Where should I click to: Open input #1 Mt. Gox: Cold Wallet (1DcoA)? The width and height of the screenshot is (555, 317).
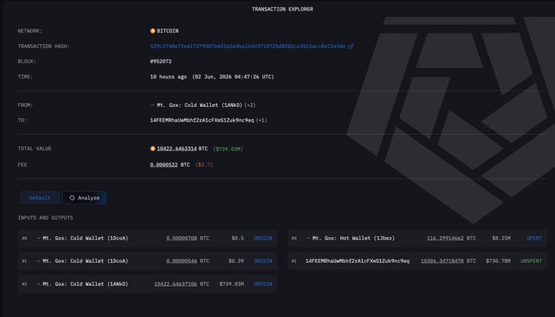pos(85,261)
